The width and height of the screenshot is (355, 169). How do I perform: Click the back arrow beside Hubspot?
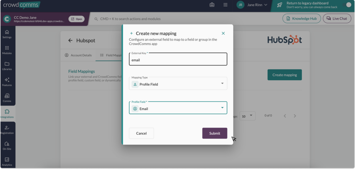[x=70, y=41]
